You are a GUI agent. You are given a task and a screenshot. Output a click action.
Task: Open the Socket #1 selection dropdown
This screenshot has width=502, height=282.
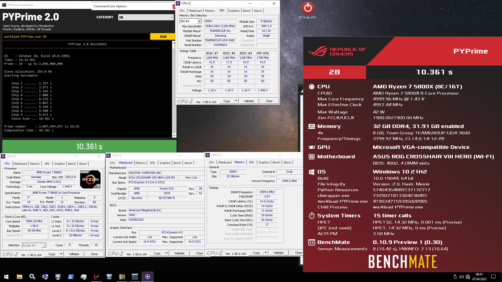(x=34, y=245)
